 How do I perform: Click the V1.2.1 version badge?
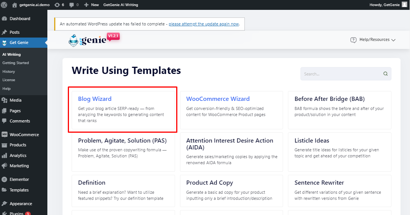tap(113, 37)
